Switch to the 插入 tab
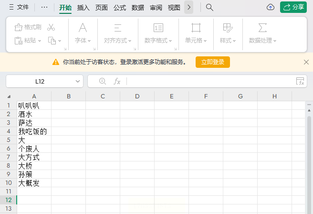This screenshot has width=313, height=214. pyautogui.click(x=83, y=8)
